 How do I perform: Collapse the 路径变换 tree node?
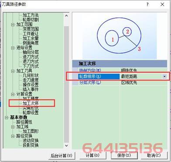[13, 136]
